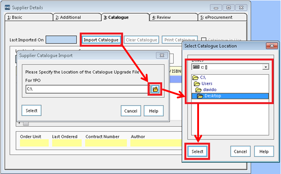Select the C:\ folder in the tree
Screen dimensions: 281x174
(199, 78)
